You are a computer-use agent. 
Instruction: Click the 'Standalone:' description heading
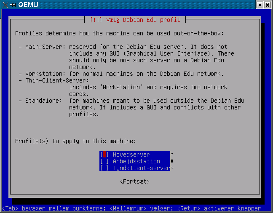(43, 101)
